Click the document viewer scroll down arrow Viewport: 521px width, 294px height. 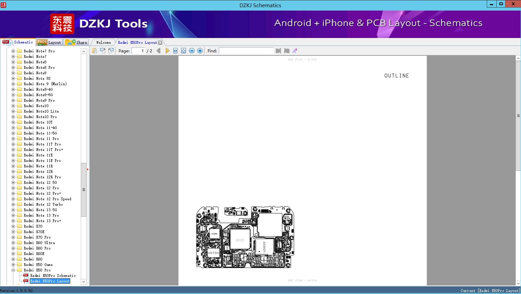(x=518, y=283)
